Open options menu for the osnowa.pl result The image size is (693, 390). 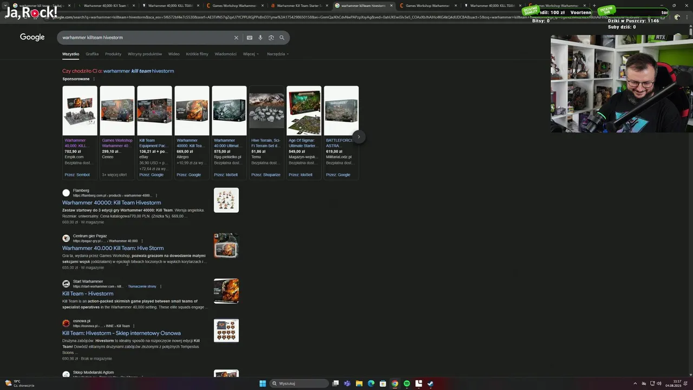click(134, 326)
